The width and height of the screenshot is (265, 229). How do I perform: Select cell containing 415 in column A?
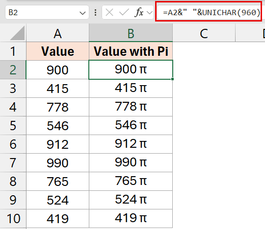(x=57, y=88)
